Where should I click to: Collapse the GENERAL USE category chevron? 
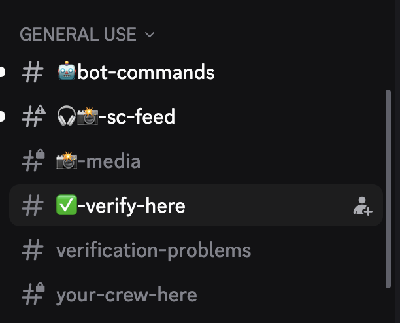click(x=150, y=35)
